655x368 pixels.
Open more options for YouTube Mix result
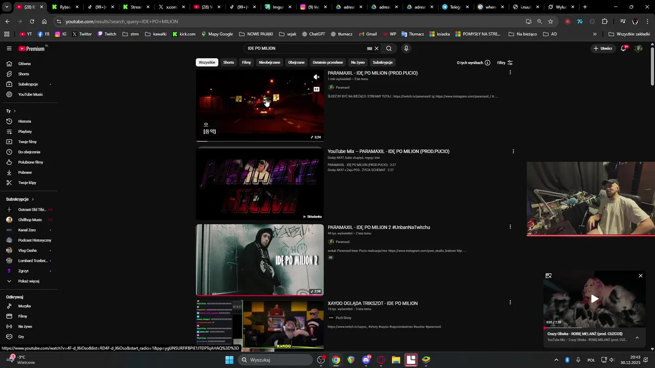pos(513,151)
